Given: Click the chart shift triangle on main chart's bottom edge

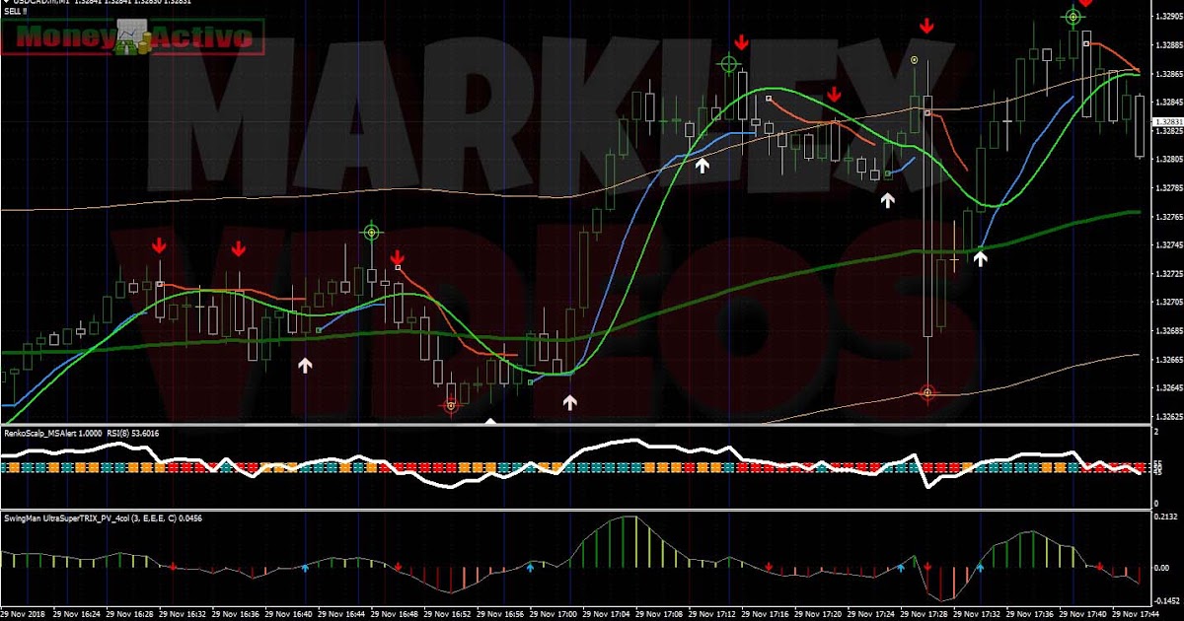Looking at the screenshot, I should (491, 422).
